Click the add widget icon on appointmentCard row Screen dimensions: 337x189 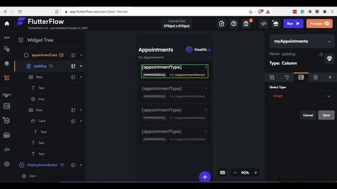coord(73,55)
